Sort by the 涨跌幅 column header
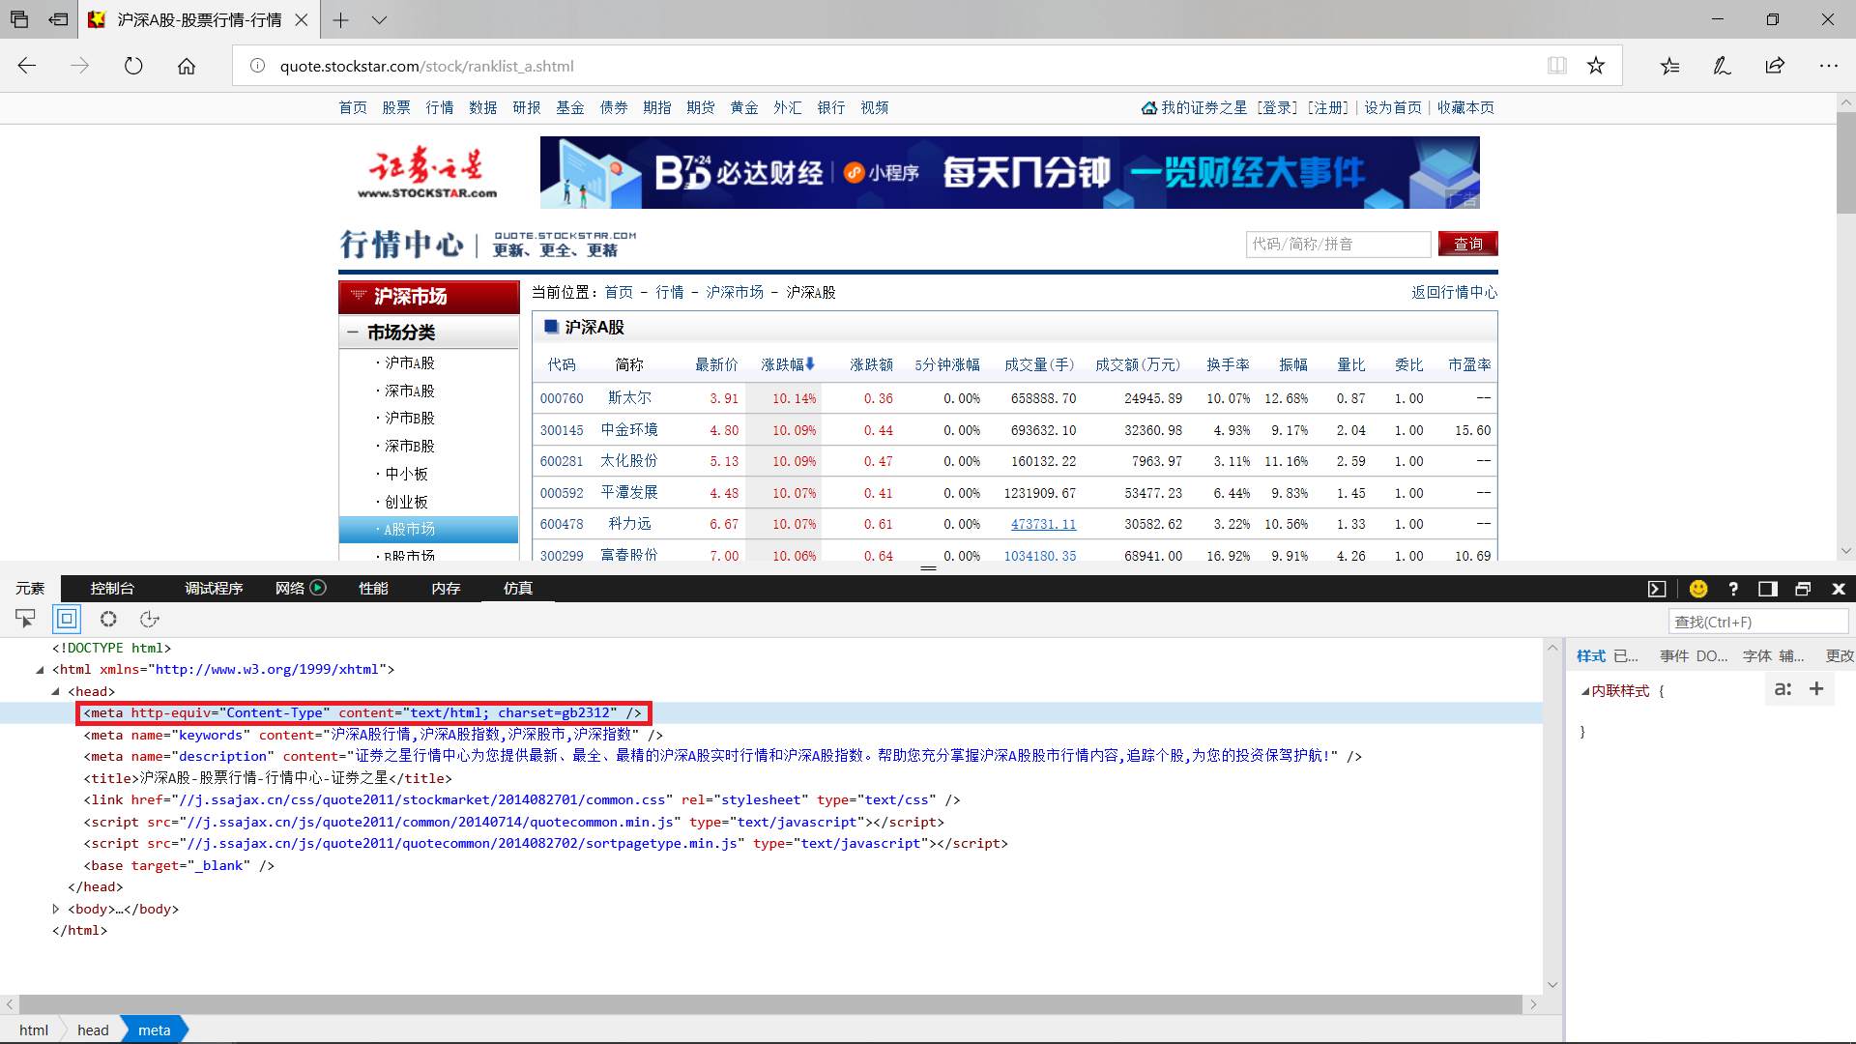Viewport: 1856px width, 1044px height. [788, 364]
